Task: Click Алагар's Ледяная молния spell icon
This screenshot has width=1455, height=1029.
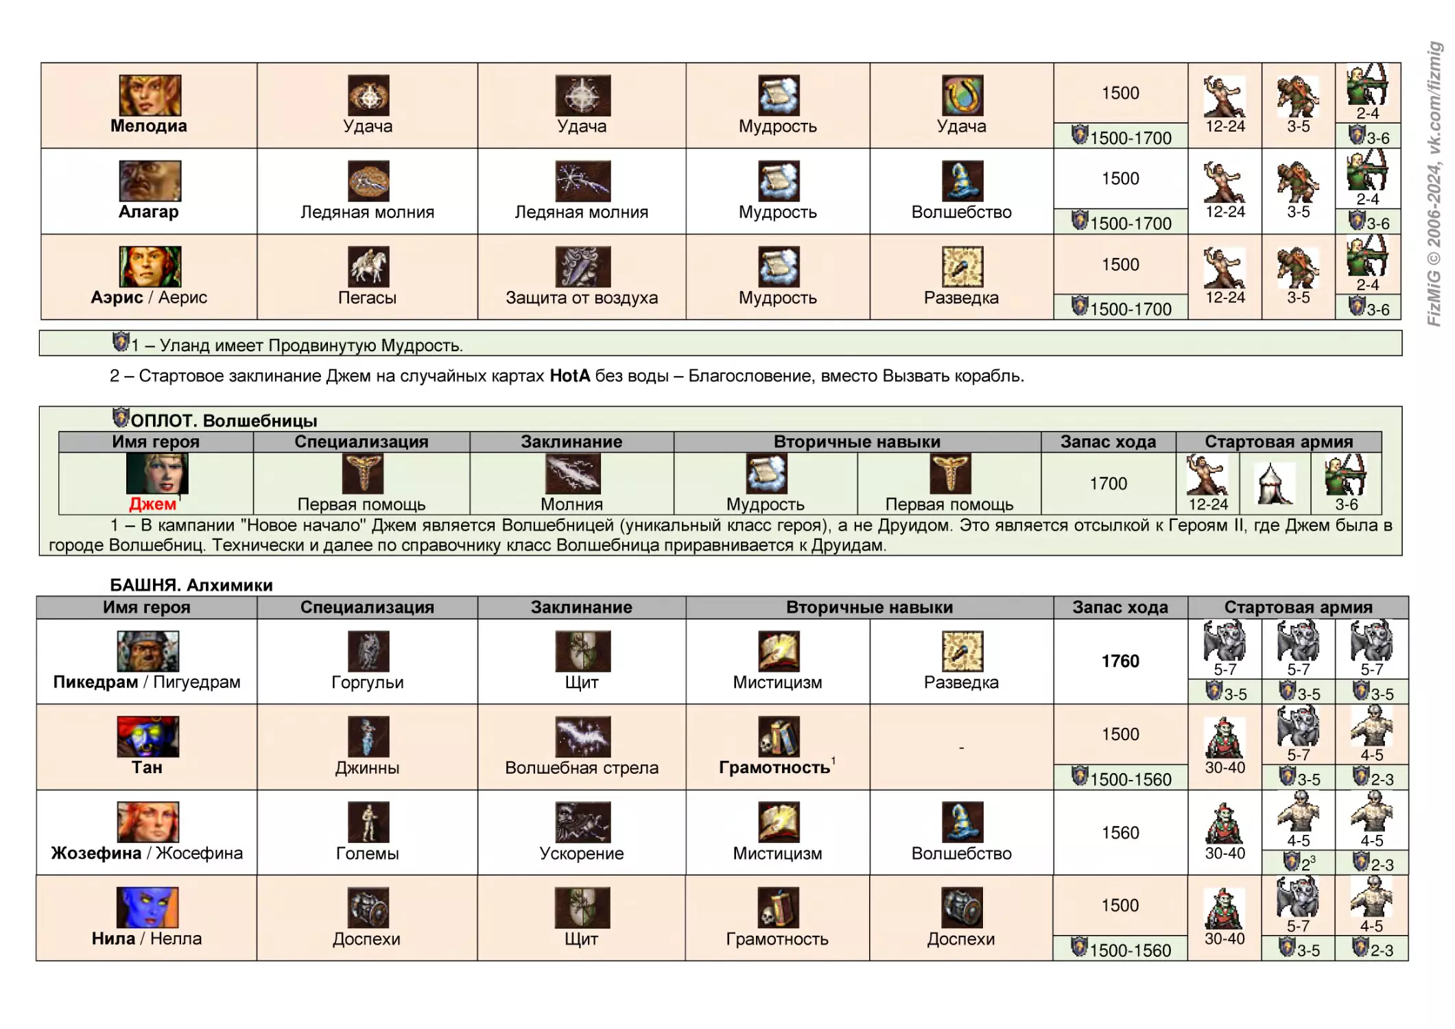Action: (x=583, y=181)
